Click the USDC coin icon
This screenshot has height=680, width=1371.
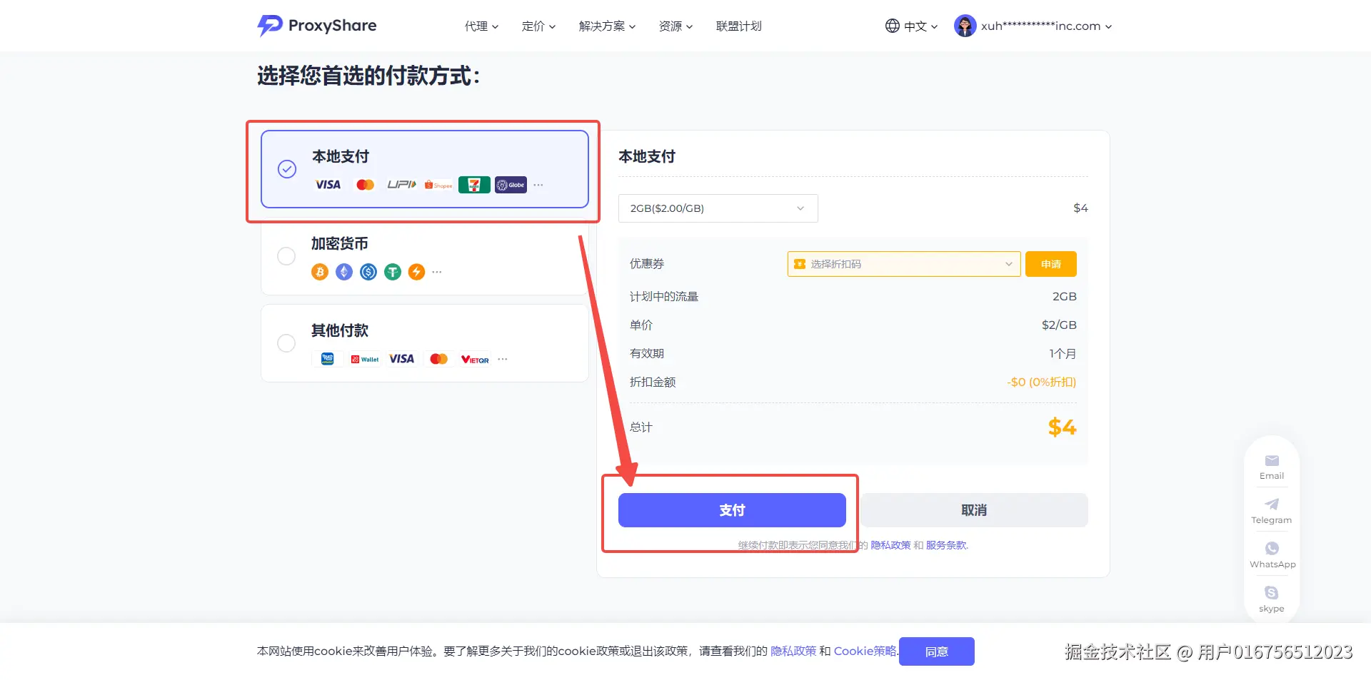pyautogui.click(x=368, y=272)
